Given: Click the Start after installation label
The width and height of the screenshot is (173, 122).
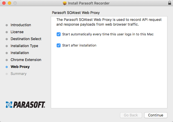Looking at the screenshot, I should 79,45.
